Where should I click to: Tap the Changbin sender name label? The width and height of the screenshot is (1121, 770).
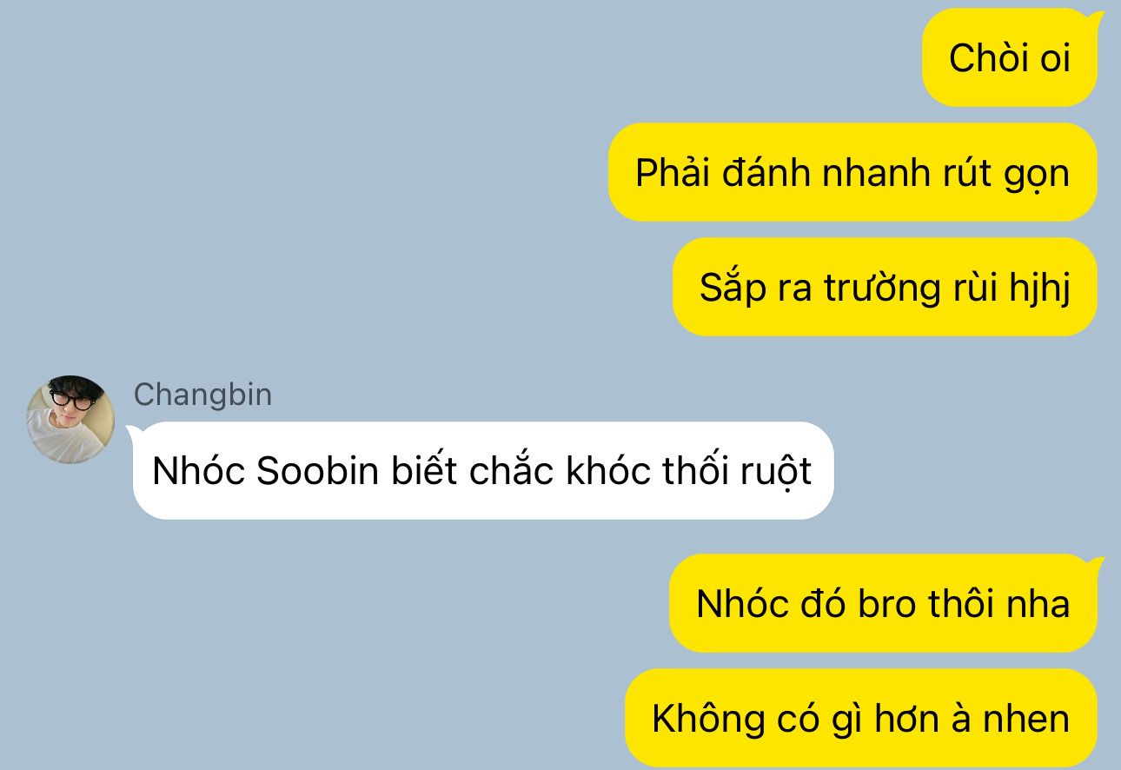pos(202,395)
